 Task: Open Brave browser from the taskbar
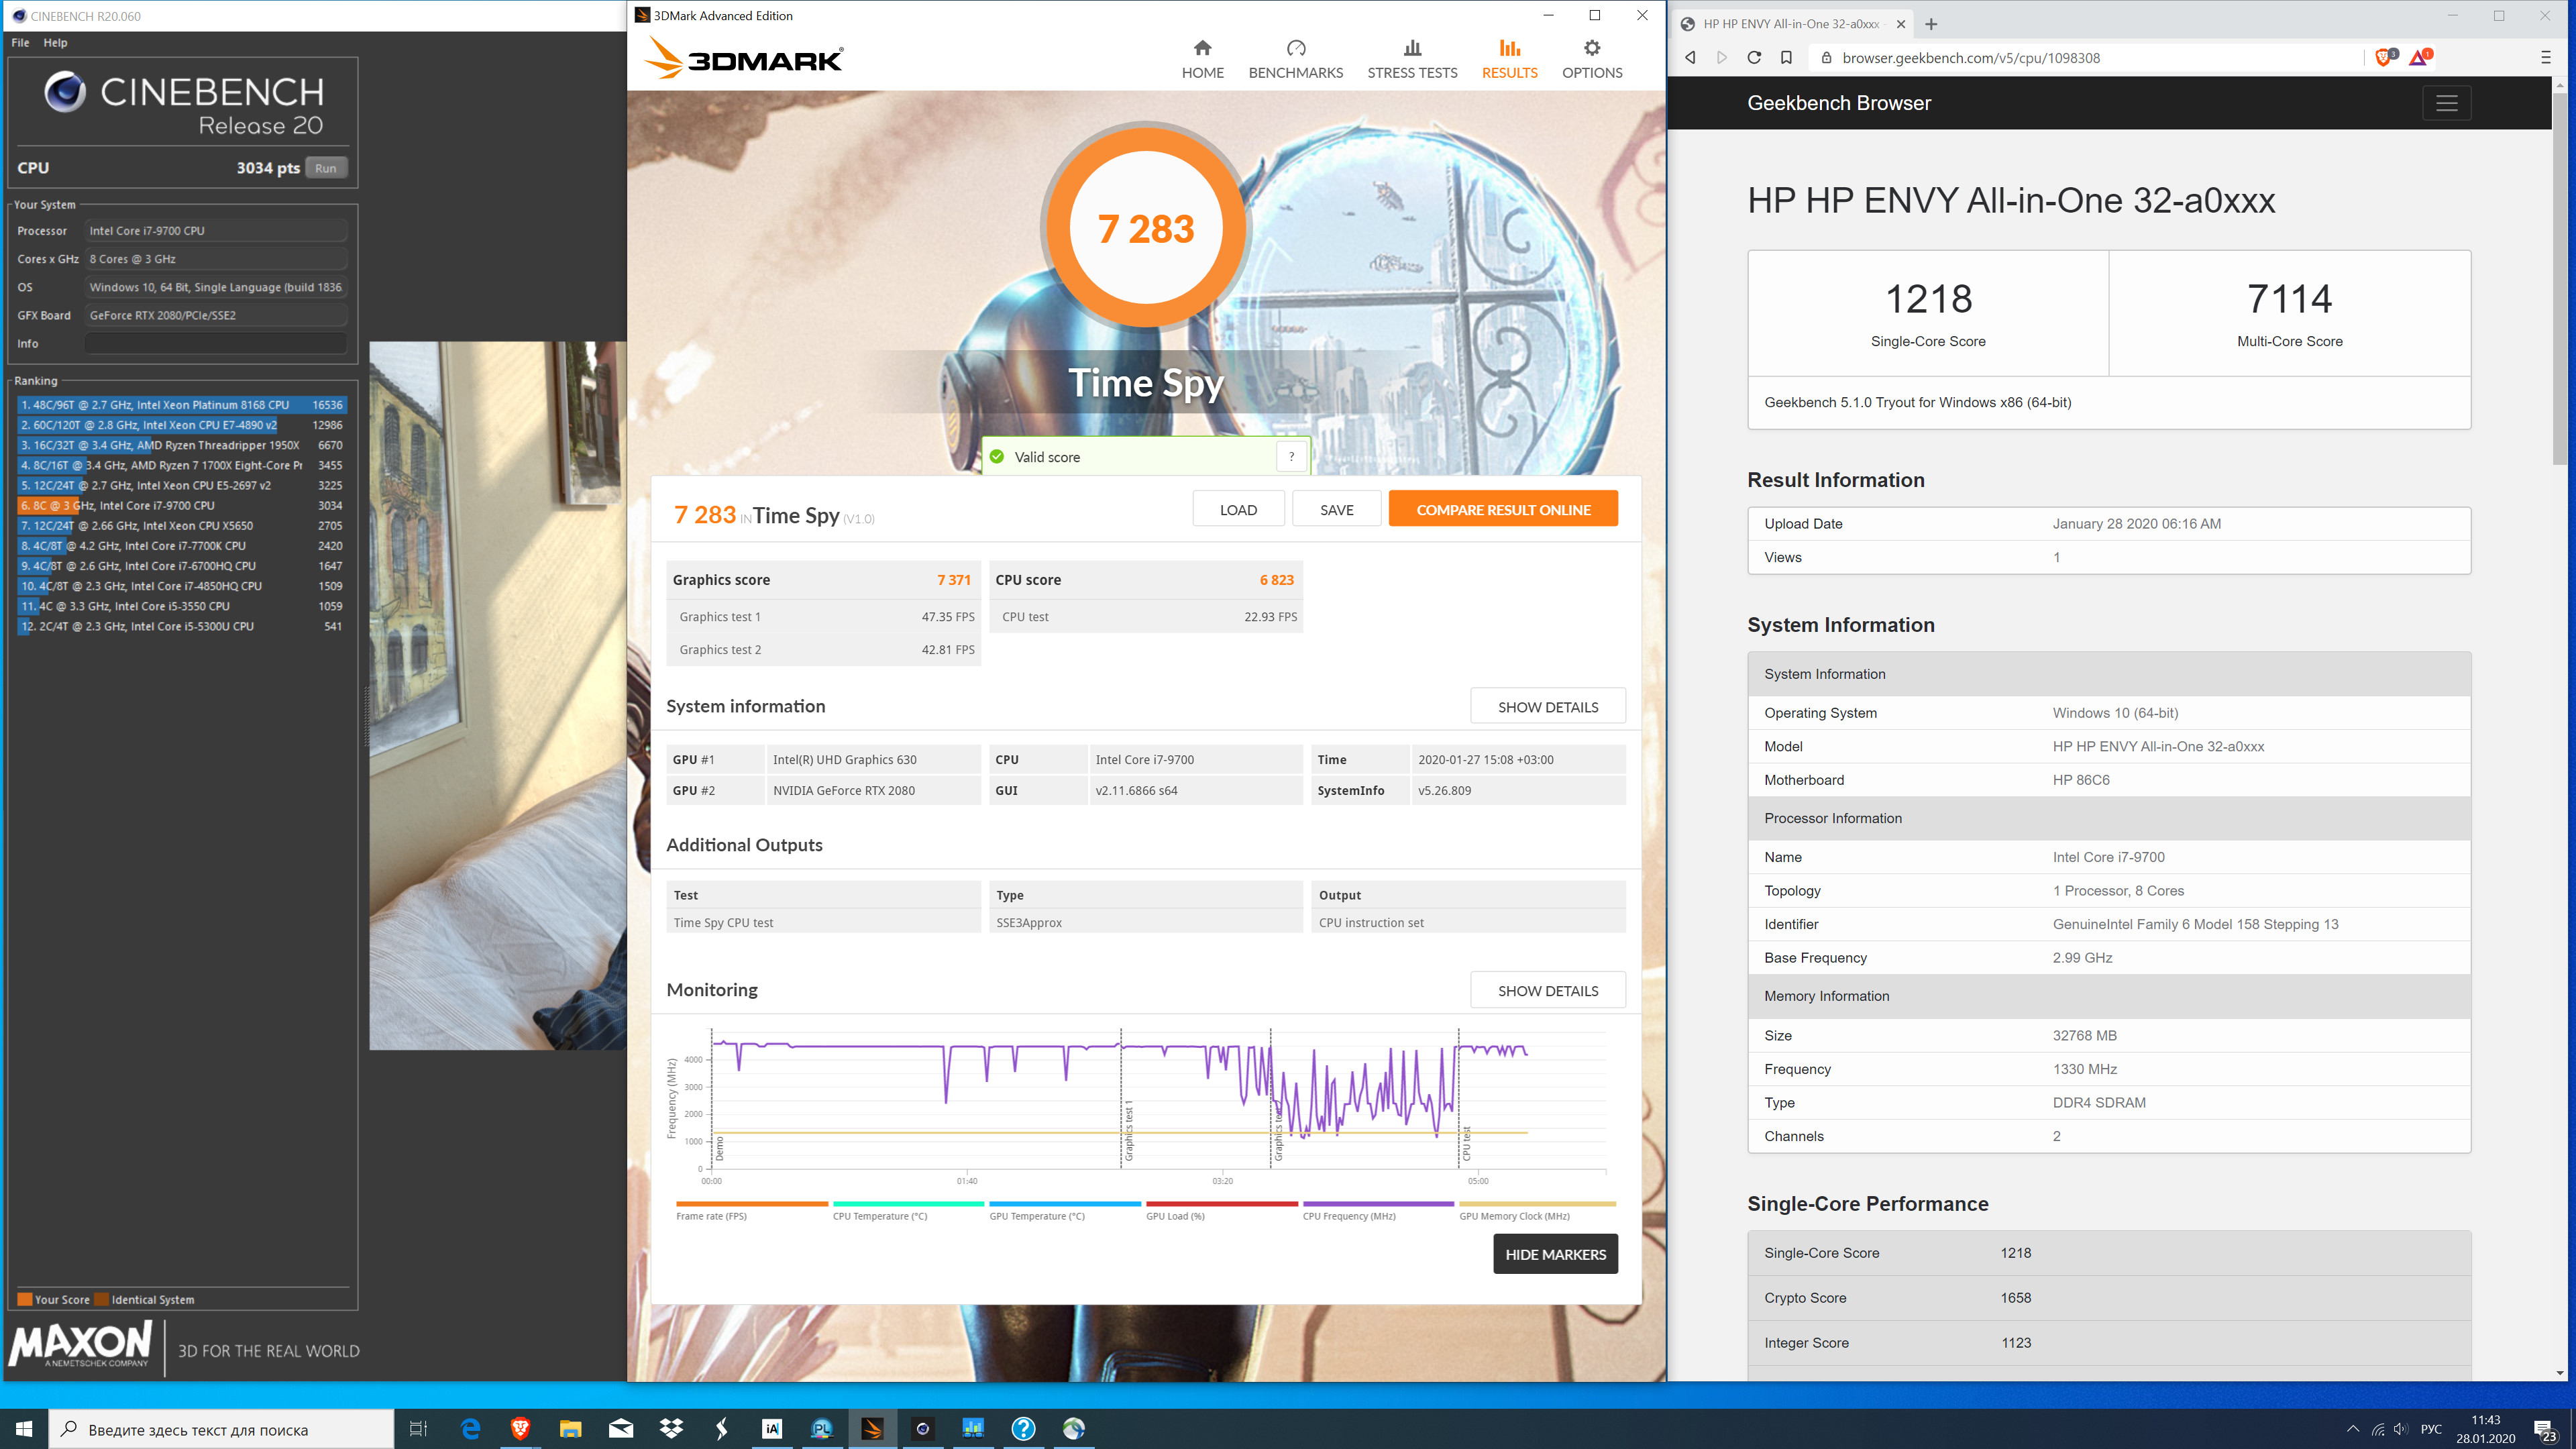pyautogui.click(x=520, y=1429)
